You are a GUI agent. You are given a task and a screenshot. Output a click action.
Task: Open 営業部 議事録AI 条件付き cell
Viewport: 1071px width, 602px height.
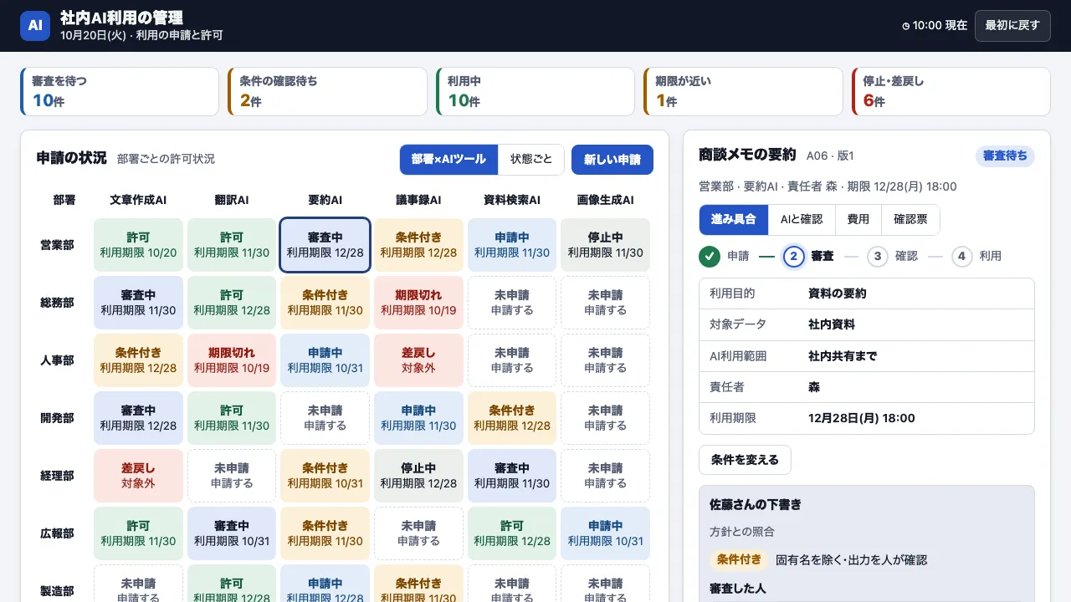click(418, 245)
